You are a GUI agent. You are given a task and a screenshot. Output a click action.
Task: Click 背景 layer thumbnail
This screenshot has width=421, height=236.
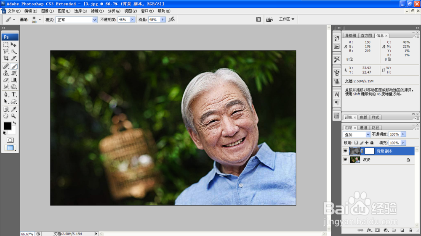pyautogui.click(x=354, y=160)
